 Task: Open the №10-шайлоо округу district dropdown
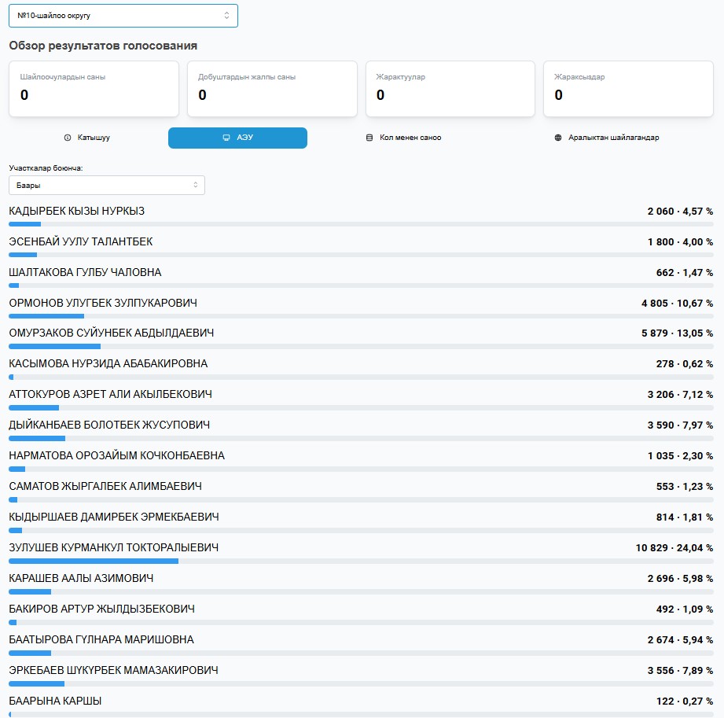tap(123, 16)
